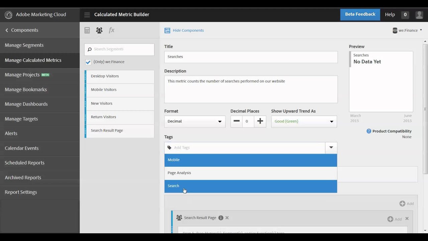This screenshot has height=241, width=428.
Task: Click the Beta Feedback button
Action: point(360,14)
